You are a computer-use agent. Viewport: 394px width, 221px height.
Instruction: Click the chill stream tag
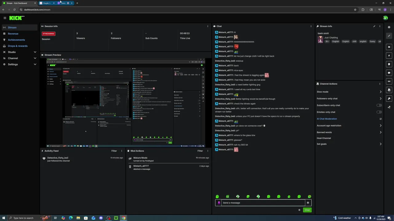click(354, 41)
